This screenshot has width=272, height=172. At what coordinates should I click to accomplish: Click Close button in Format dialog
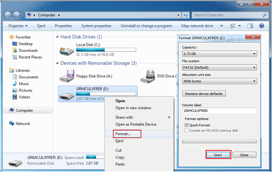[x=244, y=155]
